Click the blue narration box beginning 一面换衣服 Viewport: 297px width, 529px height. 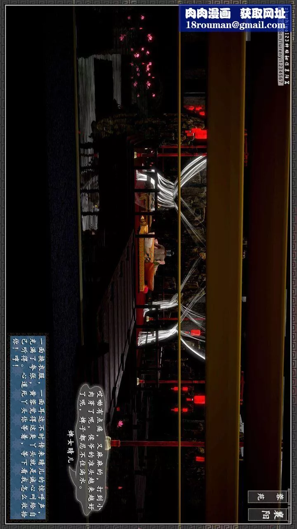(x=27, y=427)
